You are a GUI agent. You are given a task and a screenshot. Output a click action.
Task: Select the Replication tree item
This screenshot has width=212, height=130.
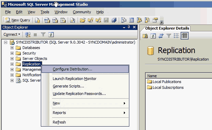[x=32, y=64]
